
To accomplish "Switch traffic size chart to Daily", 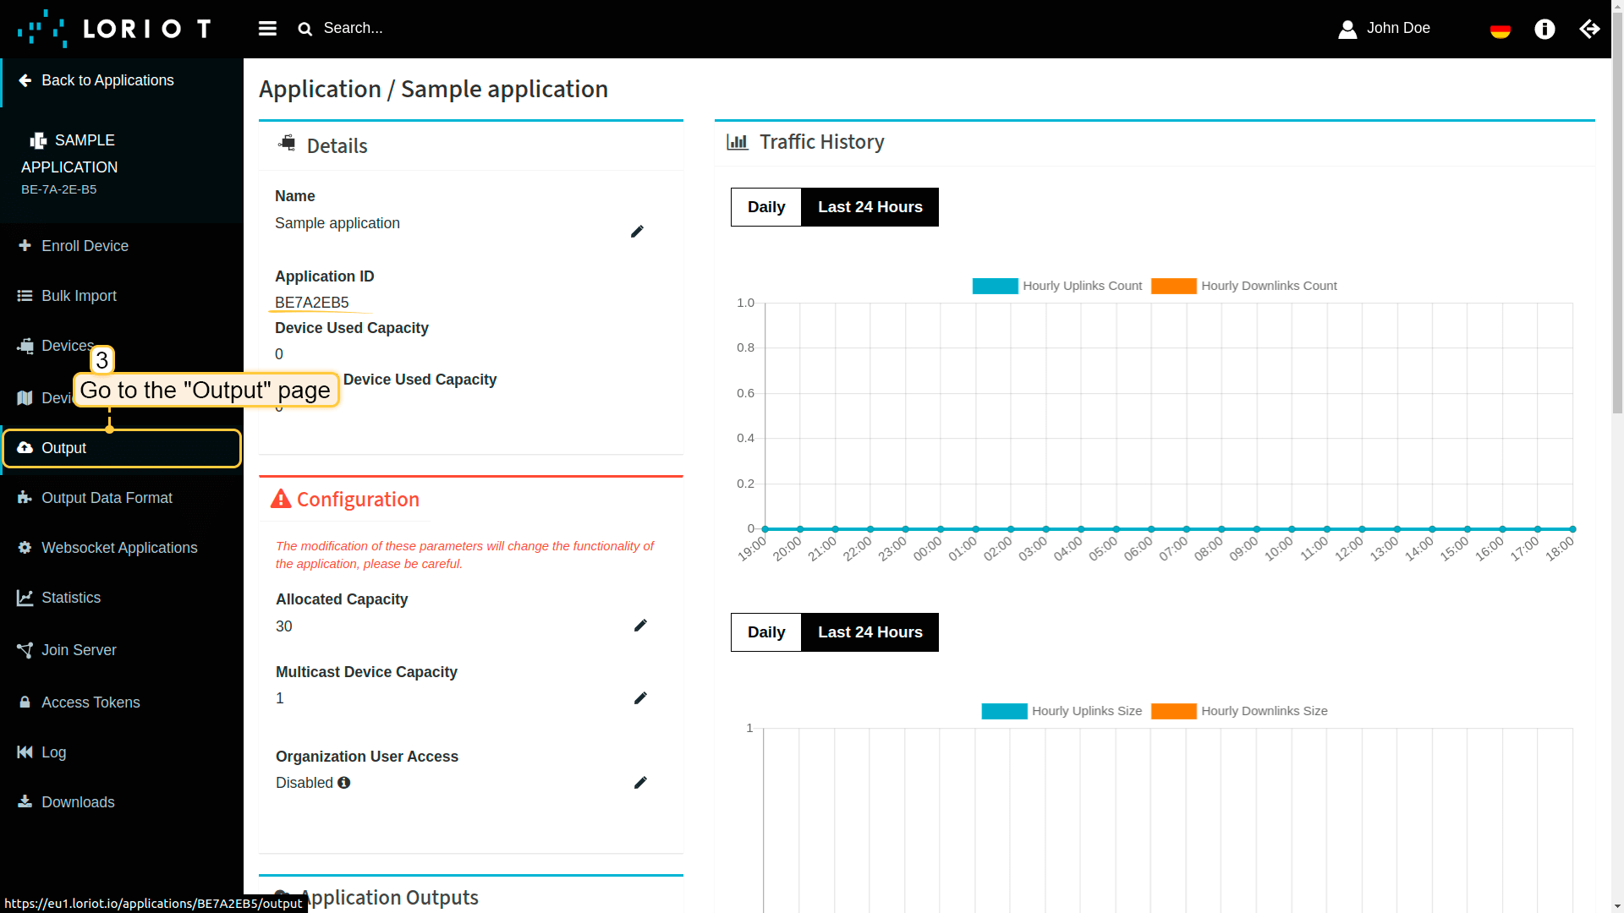I will tap(765, 632).
